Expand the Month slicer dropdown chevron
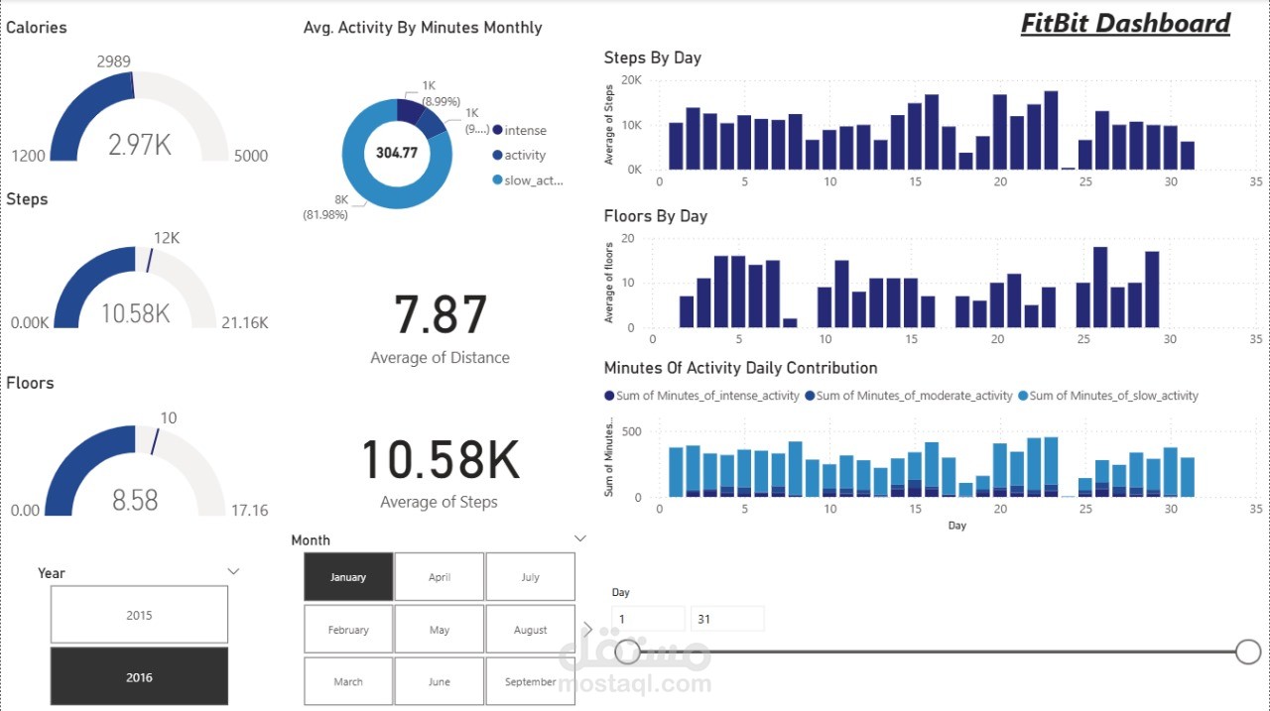Viewport: 1270px width, 711px height. 580,538
